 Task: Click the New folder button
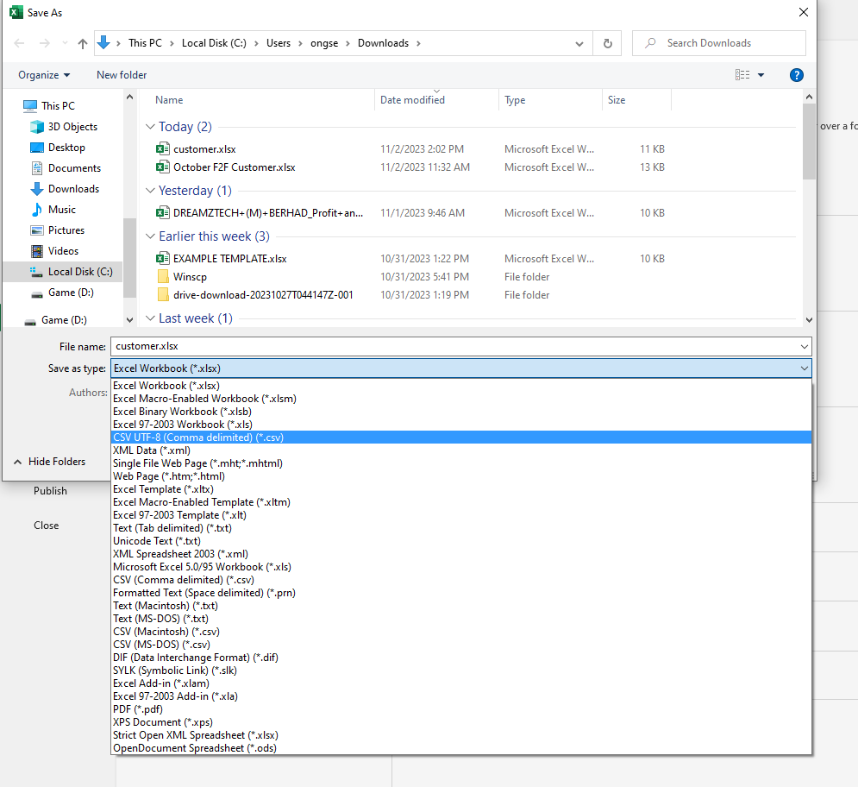point(122,75)
